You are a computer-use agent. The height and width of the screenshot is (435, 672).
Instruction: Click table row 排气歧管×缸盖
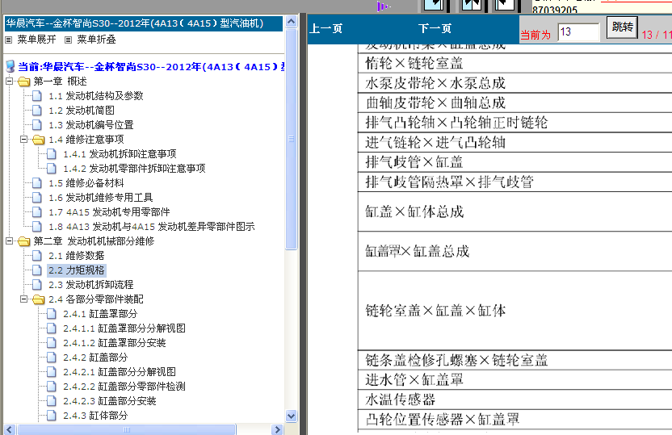(x=514, y=162)
